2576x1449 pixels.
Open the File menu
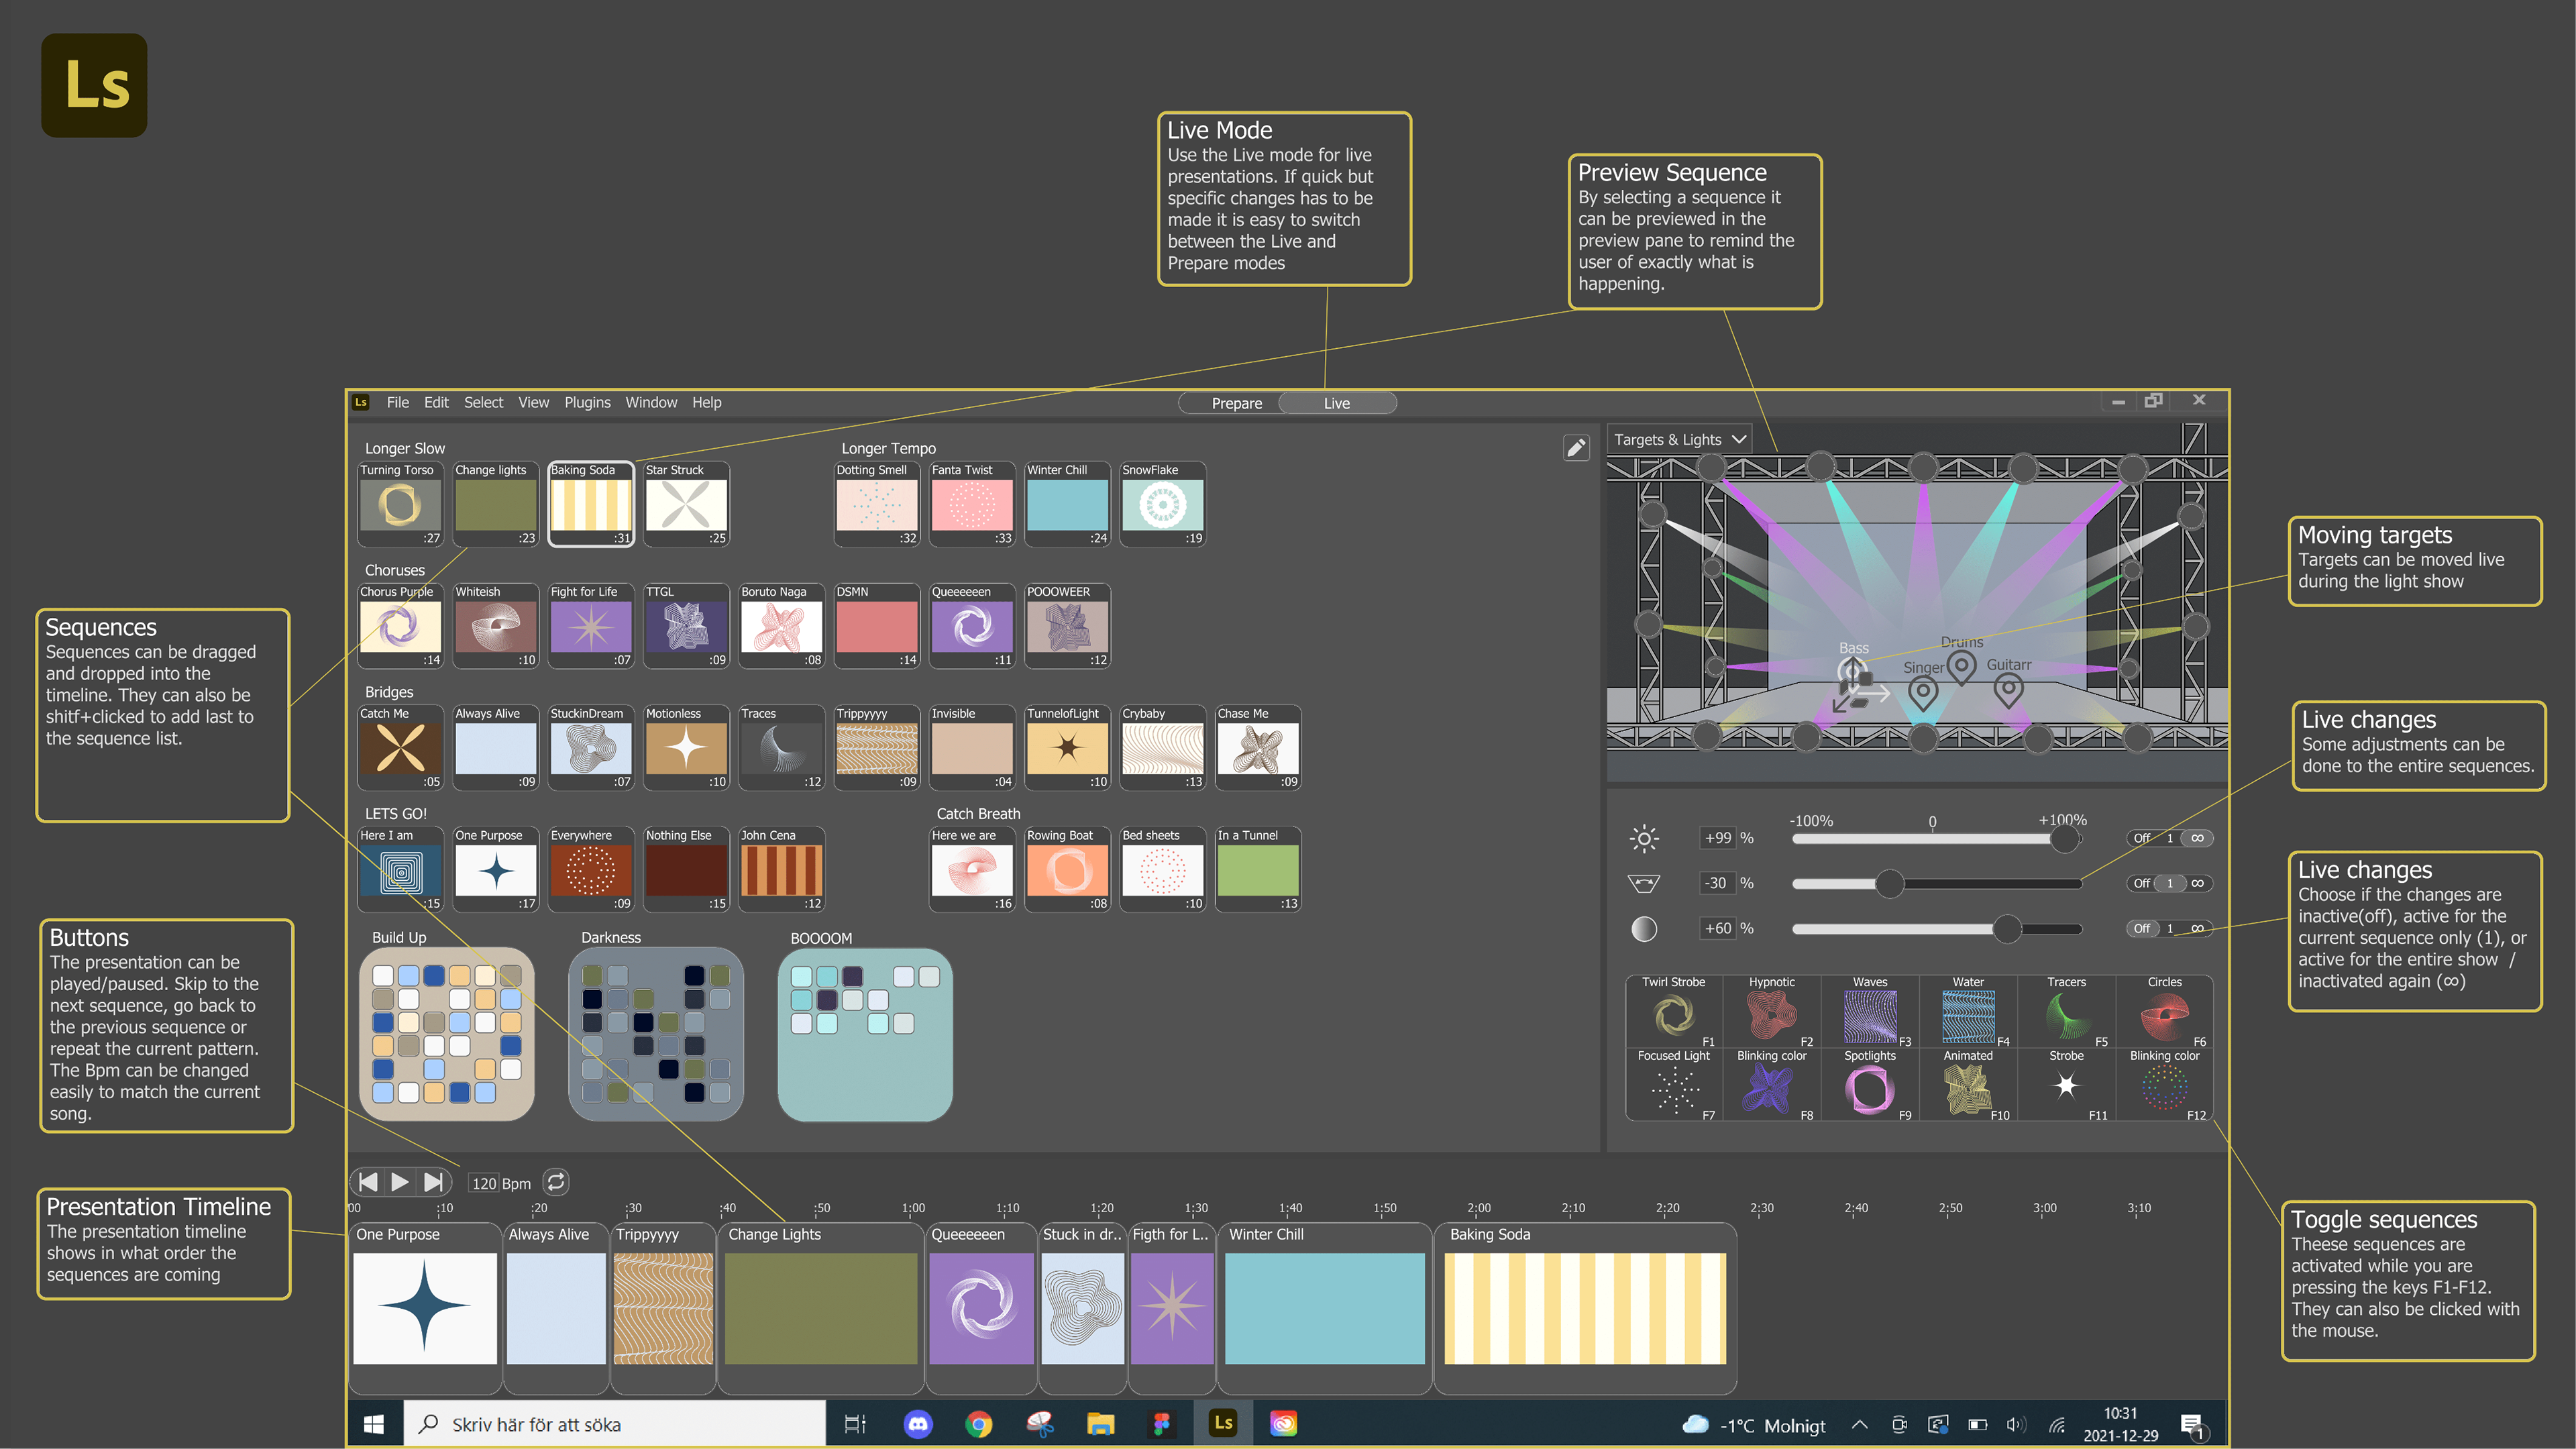(398, 402)
